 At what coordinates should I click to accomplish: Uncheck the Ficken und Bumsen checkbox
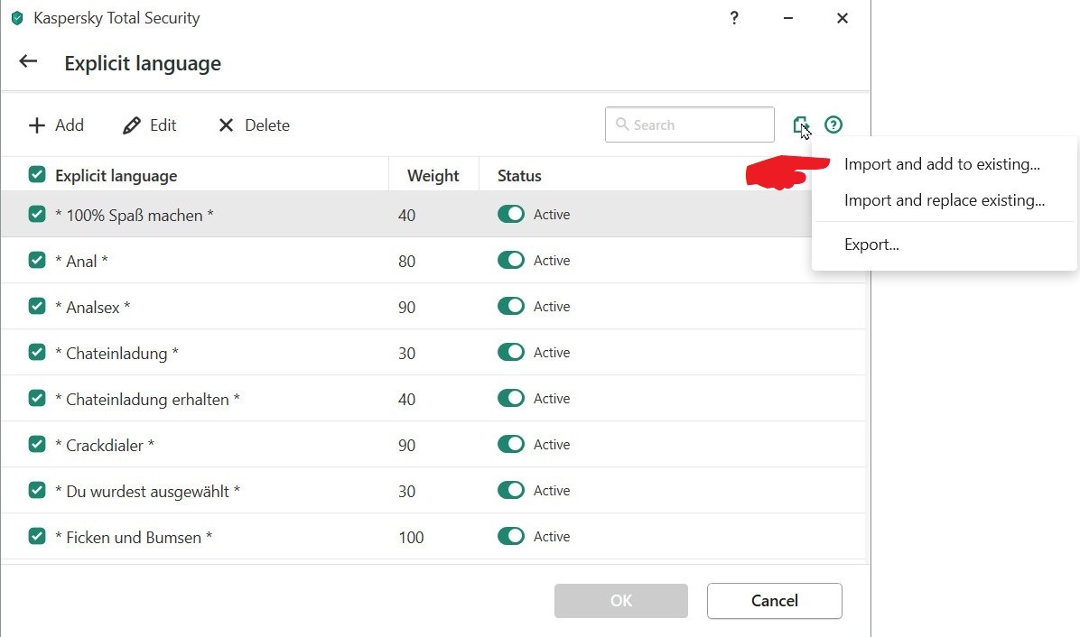pos(37,536)
